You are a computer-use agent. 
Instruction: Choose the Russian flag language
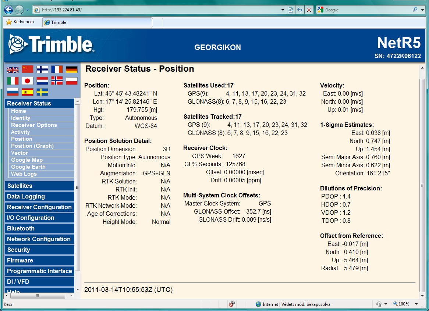pyautogui.click(x=13, y=92)
